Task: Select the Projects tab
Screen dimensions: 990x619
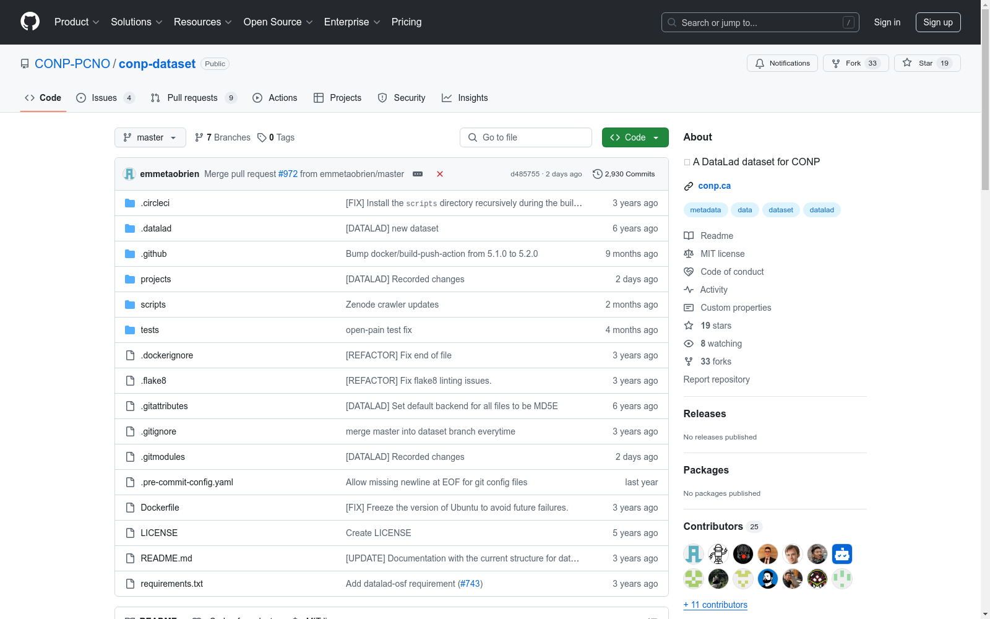Action: [x=338, y=98]
